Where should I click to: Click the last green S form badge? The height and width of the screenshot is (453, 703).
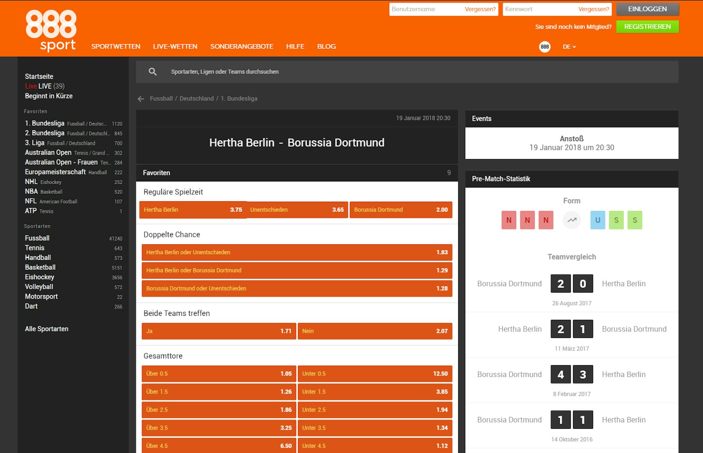coord(634,220)
